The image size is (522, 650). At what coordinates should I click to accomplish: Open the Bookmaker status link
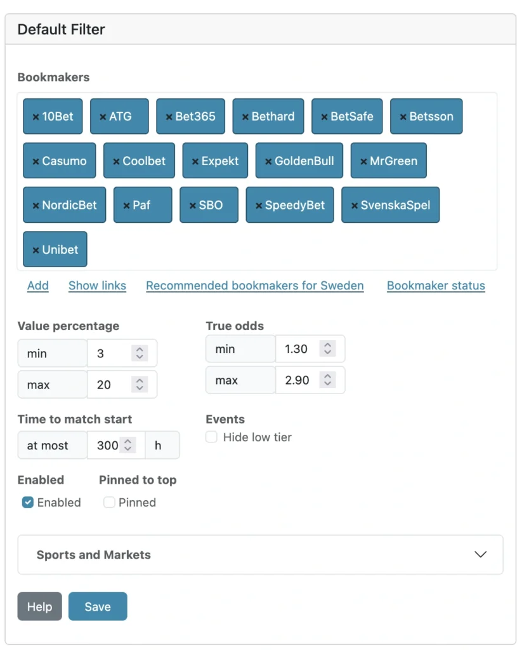tap(436, 286)
